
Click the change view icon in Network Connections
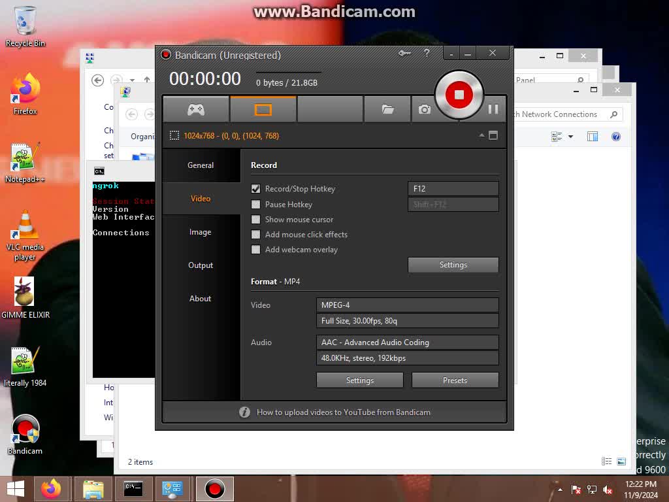point(557,137)
